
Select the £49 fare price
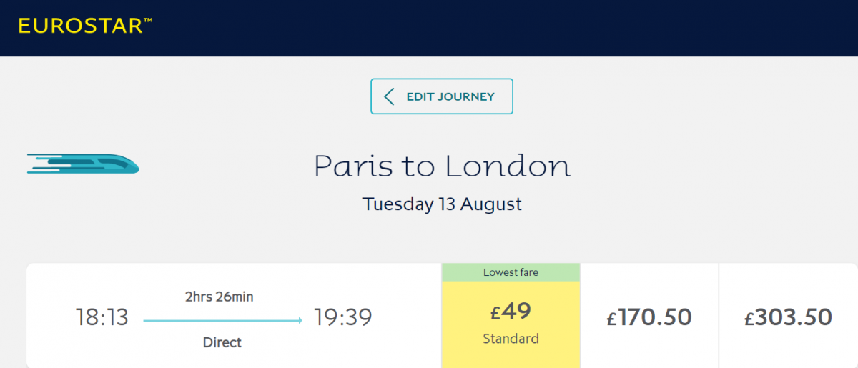coord(511,312)
